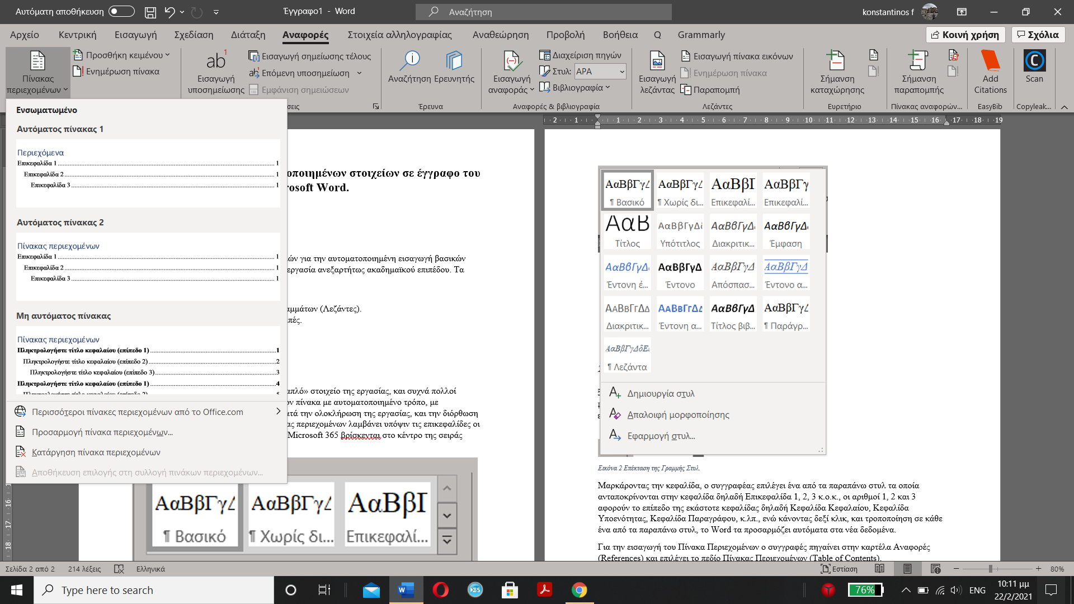The image size is (1074, 604).
Task: Click the zoom in plus button
Action: [1038, 569]
